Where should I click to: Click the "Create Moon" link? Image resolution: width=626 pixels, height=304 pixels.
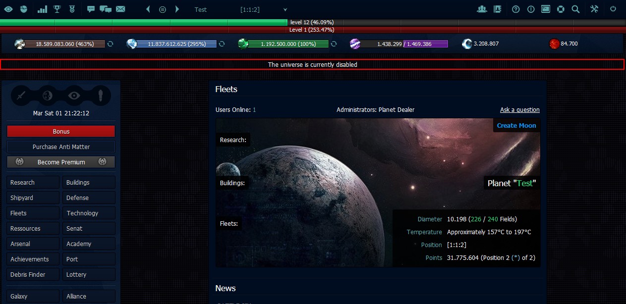516,125
